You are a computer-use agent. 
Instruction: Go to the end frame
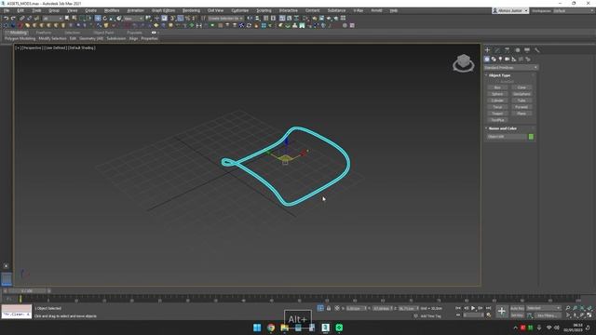(488, 308)
